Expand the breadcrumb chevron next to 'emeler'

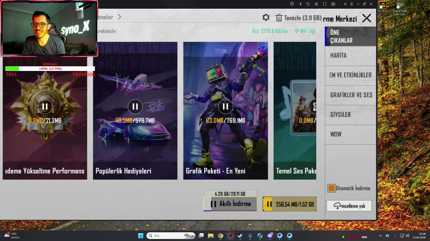coord(119,17)
